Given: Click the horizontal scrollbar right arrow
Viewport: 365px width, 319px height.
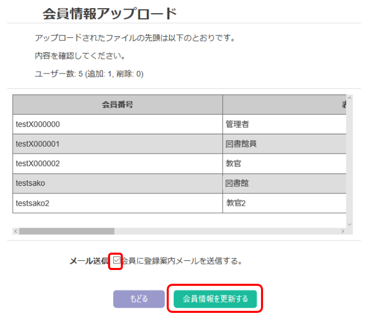Looking at the screenshot, I should click(343, 231).
